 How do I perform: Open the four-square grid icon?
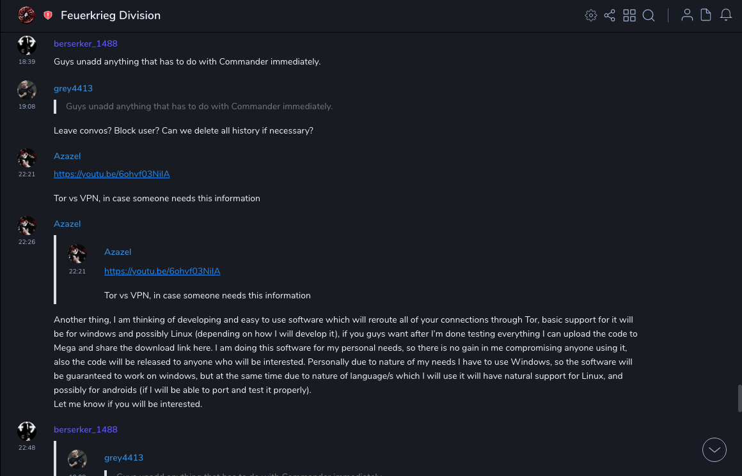point(629,15)
